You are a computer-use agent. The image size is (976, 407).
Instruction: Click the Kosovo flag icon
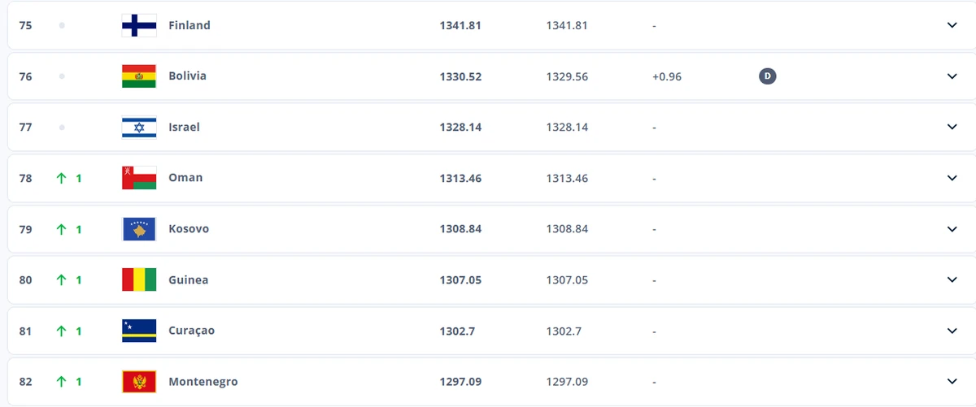tap(139, 229)
